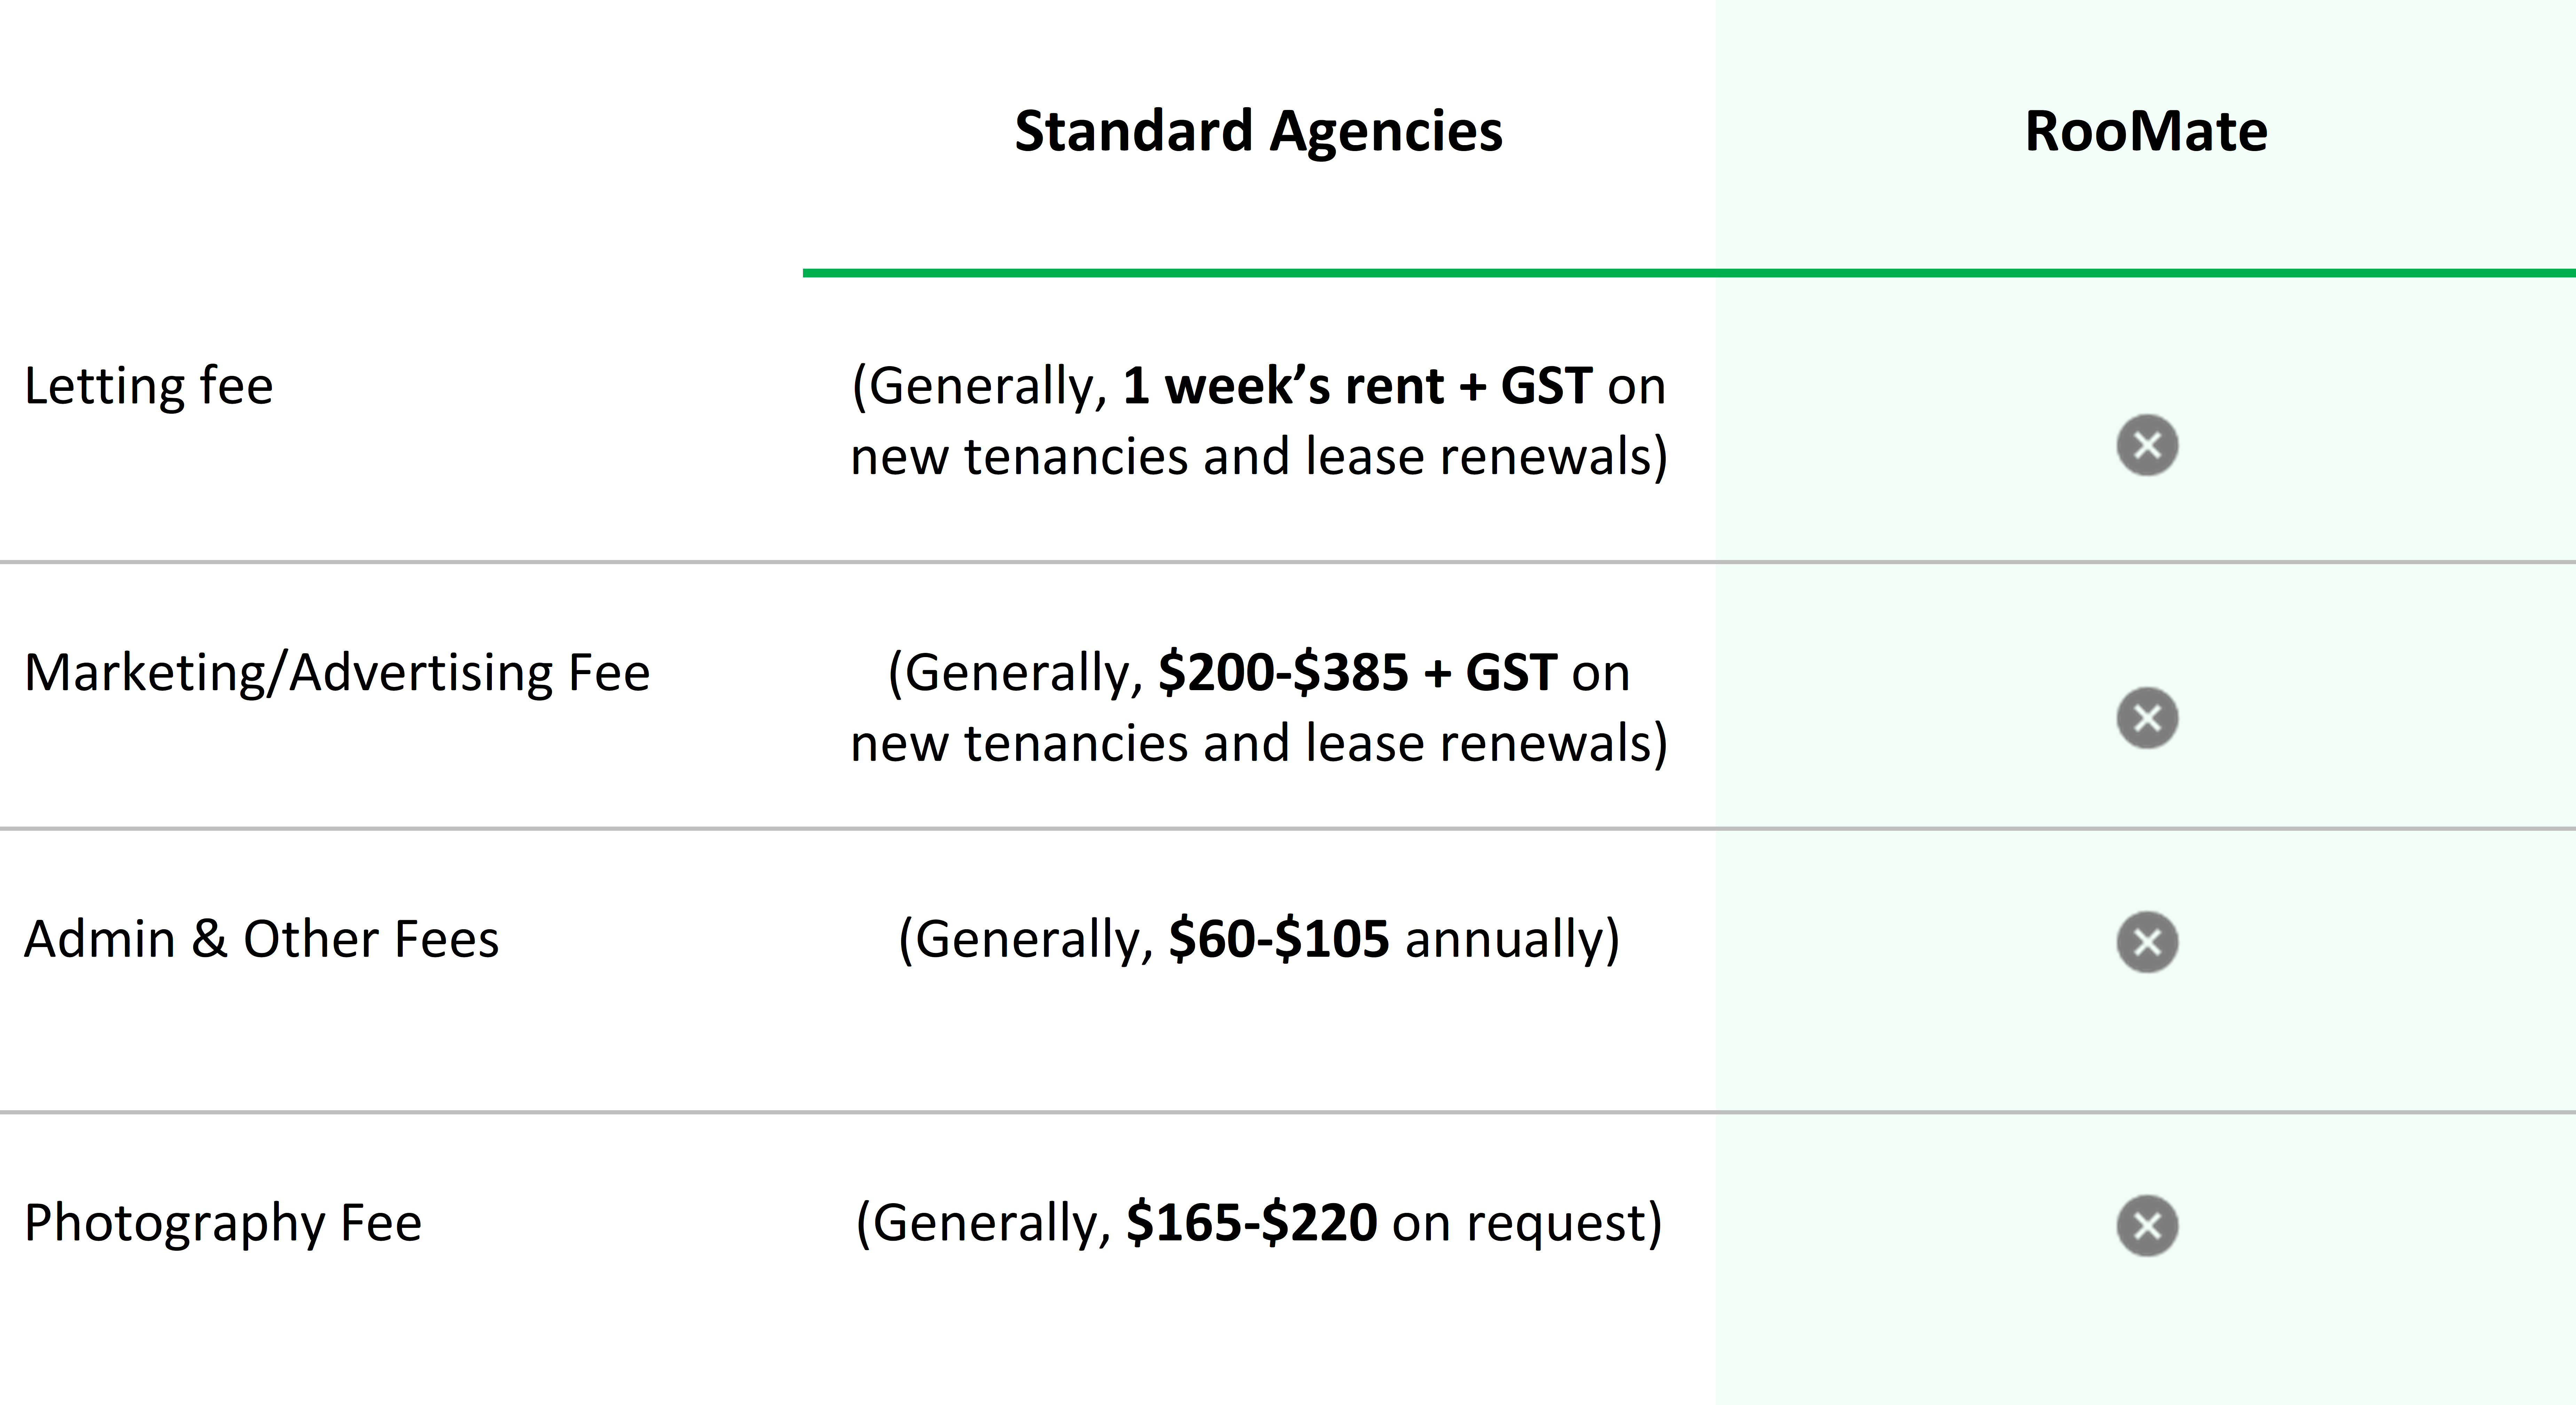Screen dimensions: 2576x1405
Task: Select the Standard Agencies column header
Action: [x=1258, y=131]
